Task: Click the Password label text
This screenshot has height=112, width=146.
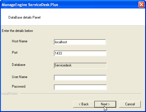Action: click(x=19, y=86)
